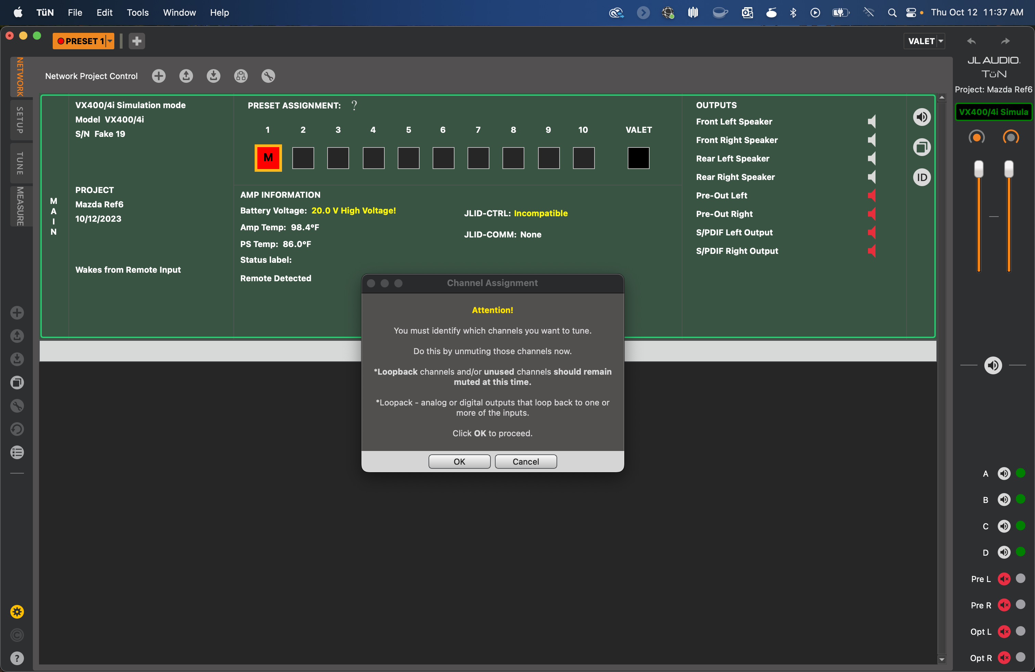Click the left orange knob control

point(976,137)
